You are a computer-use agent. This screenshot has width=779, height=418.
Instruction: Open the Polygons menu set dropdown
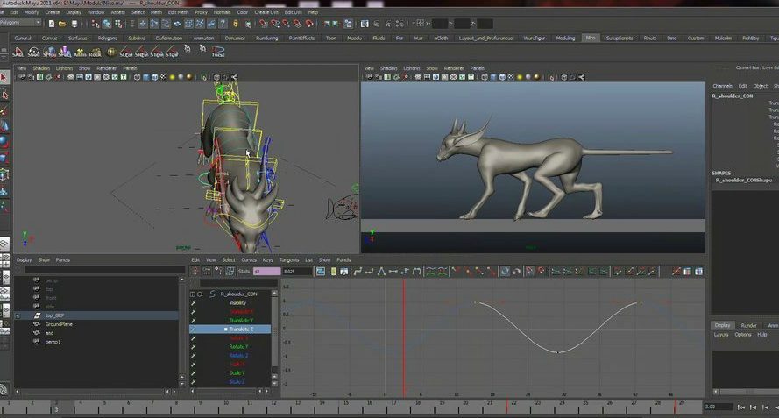[20, 23]
